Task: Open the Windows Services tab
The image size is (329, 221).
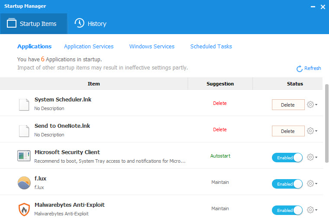Action: 152,46
